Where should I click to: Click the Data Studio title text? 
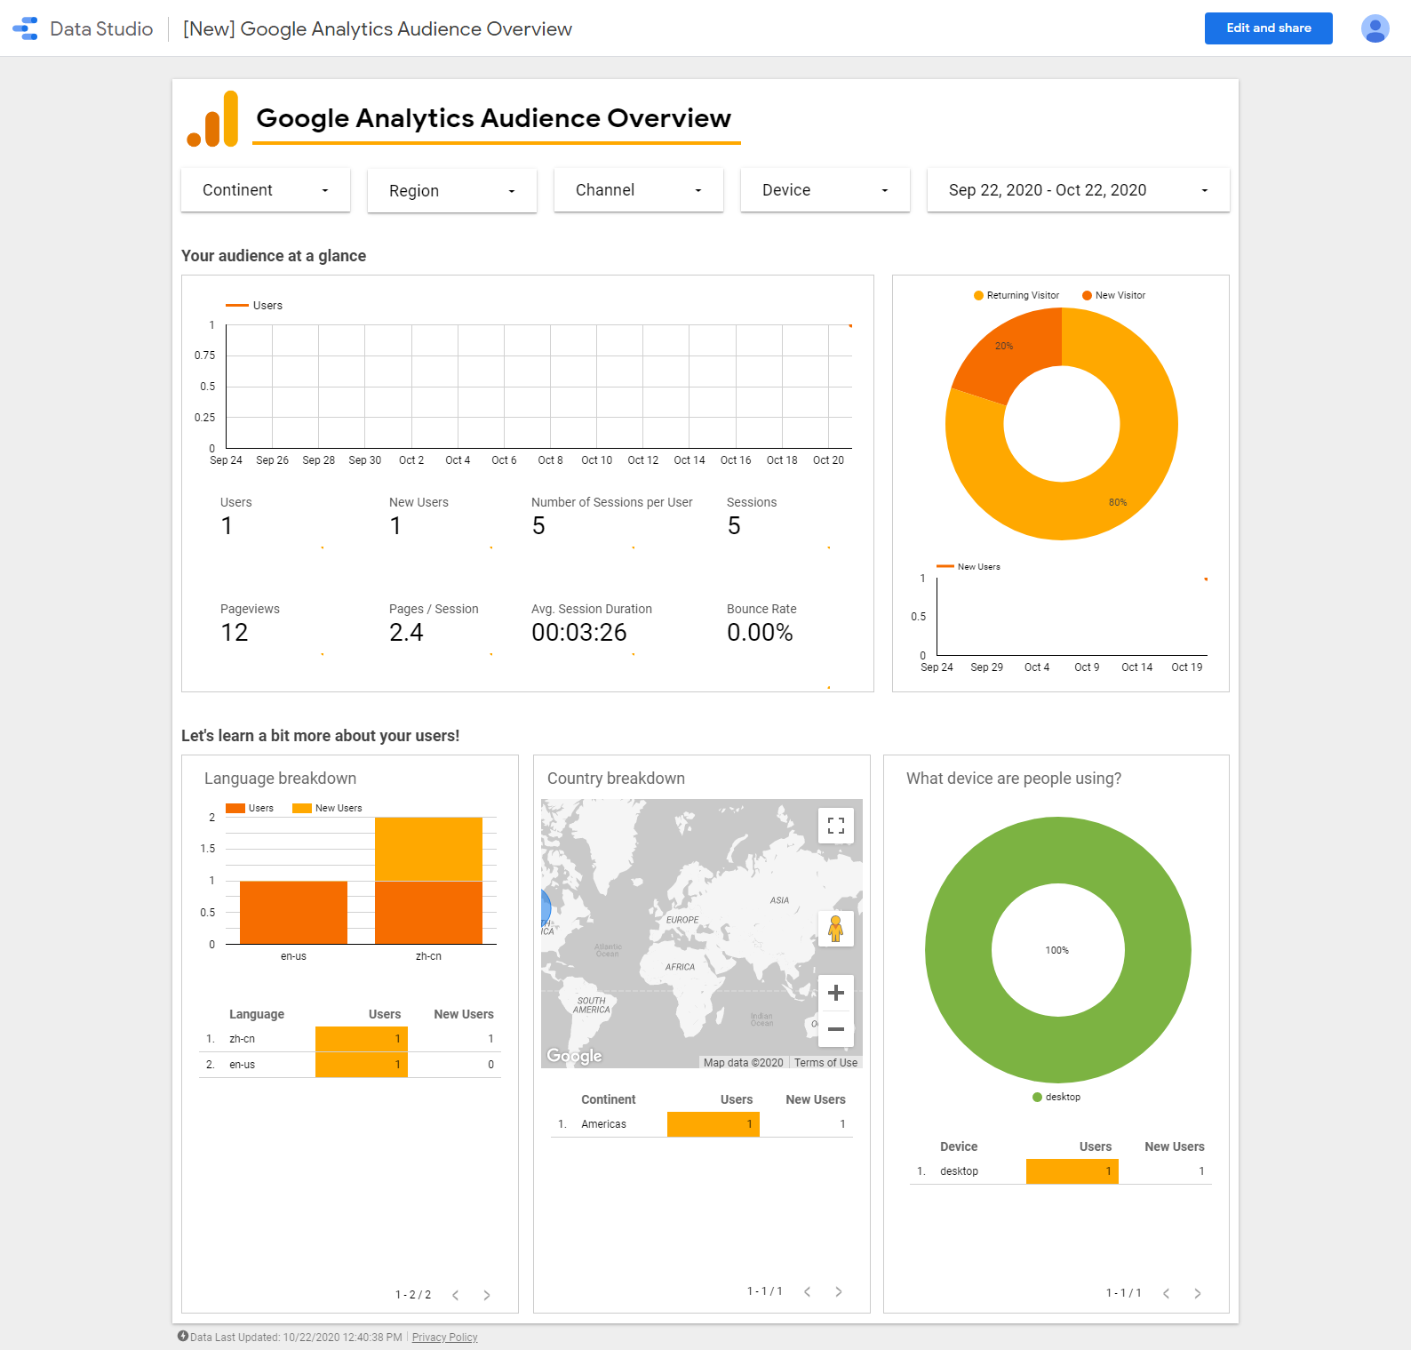pyautogui.click(x=101, y=28)
